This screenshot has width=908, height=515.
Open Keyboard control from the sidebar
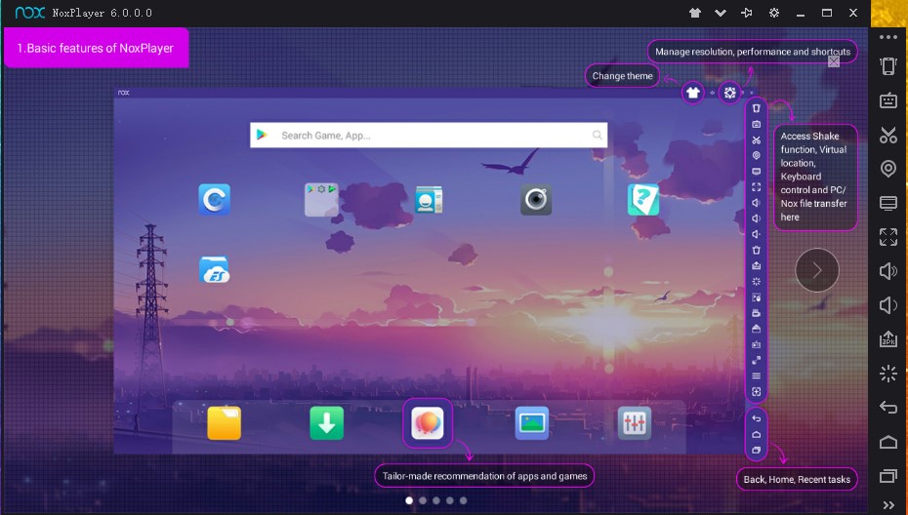pos(887,100)
